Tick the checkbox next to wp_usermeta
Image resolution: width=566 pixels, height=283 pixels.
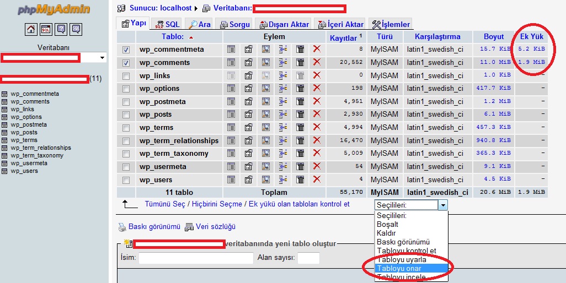(x=126, y=167)
